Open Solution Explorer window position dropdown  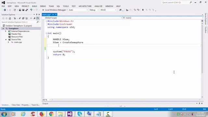pos(34,14)
